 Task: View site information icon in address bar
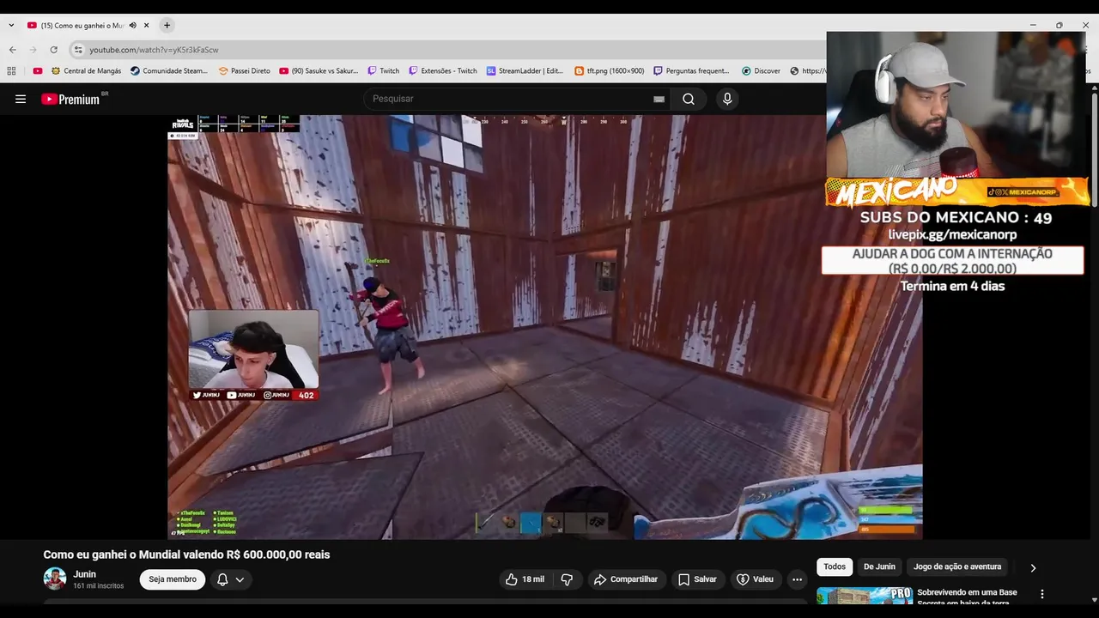pos(78,50)
